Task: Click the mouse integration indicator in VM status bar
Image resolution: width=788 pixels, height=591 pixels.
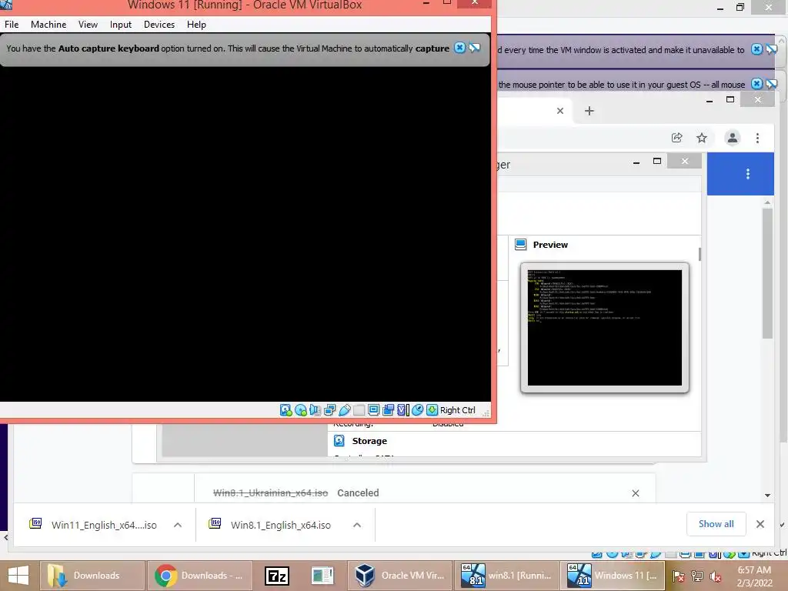Action: [418, 410]
